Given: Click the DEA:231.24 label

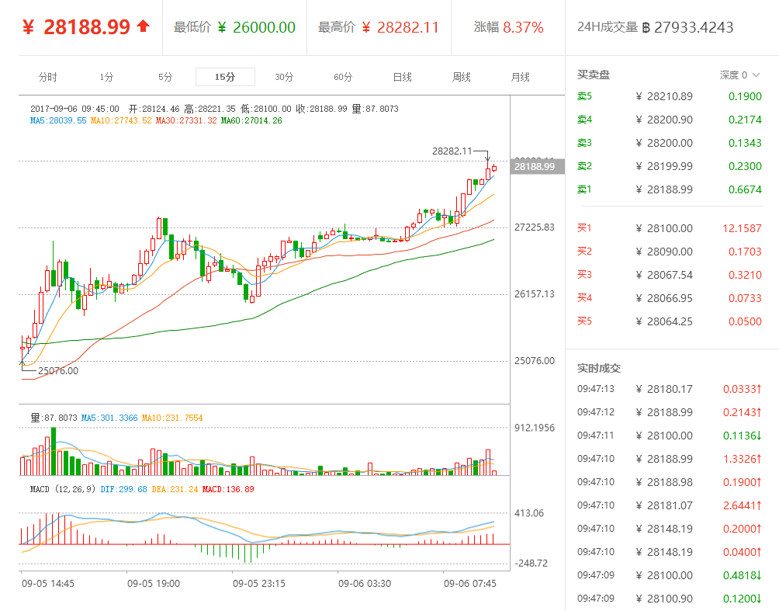Looking at the screenshot, I should [175, 489].
